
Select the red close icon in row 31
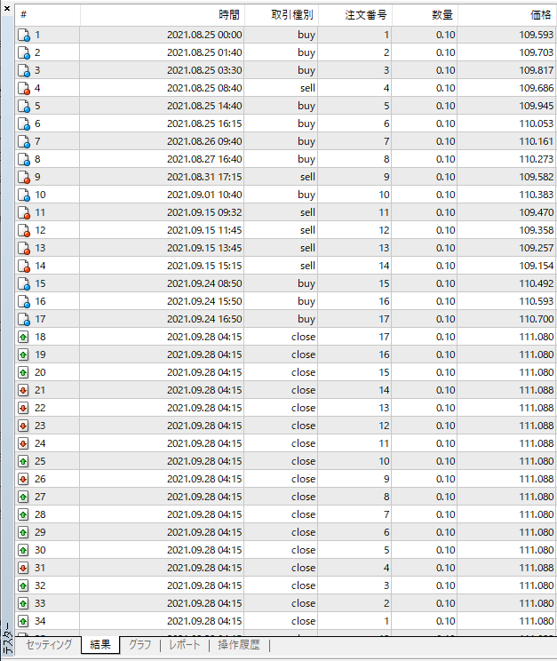pyautogui.click(x=24, y=568)
